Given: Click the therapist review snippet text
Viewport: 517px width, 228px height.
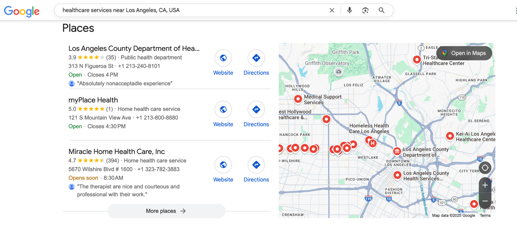Looking at the screenshot, I should tap(128, 190).
